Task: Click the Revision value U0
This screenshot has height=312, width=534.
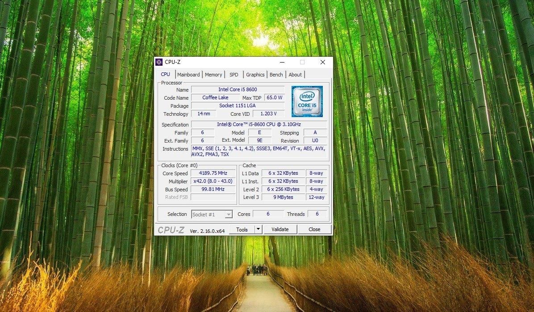Action: click(x=315, y=140)
